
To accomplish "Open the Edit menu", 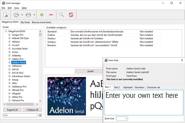I will (x=10, y=8).
